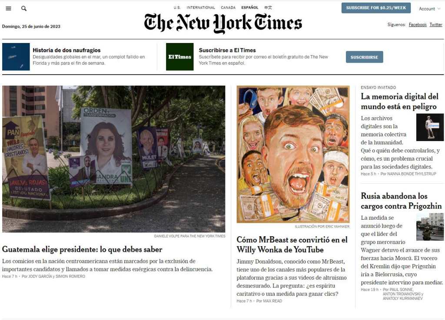Viewport: 445px width, 320px height.
Task: Open Rusia abandona cargos contra Prigozhin
Action: click(x=401, y=201)
